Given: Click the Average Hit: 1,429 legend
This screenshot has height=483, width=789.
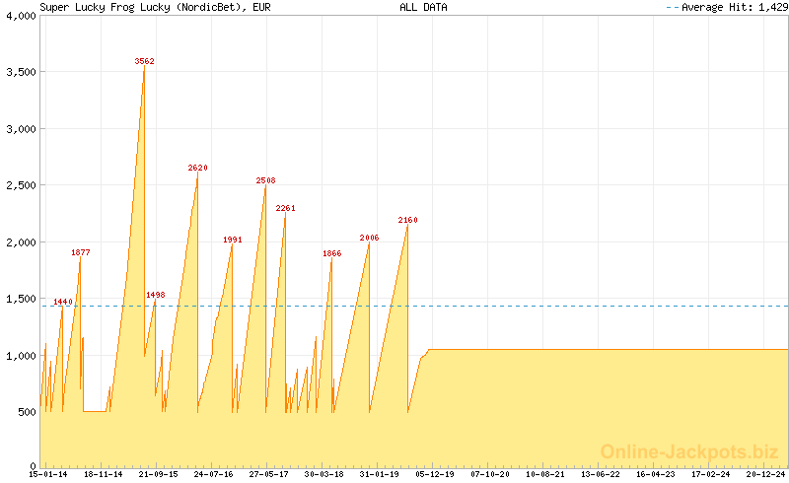Looking at the screenshot, I should (727, 7).
